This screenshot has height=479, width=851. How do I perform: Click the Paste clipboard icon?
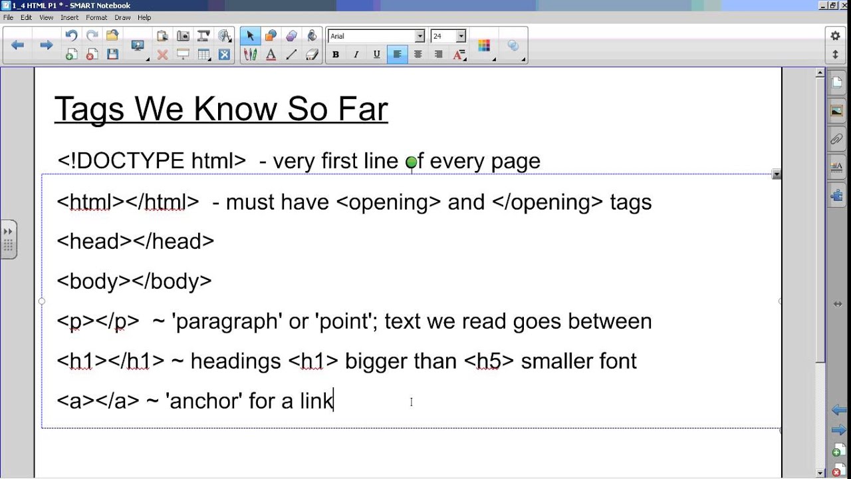162,36
